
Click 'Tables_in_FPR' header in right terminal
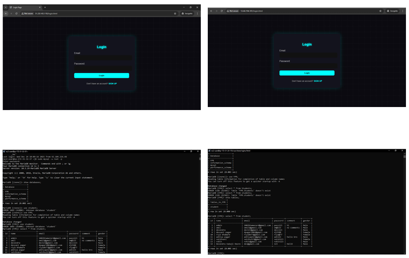[217, 202]
